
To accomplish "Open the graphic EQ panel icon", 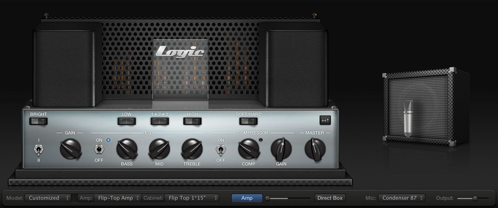I will 325,120.
